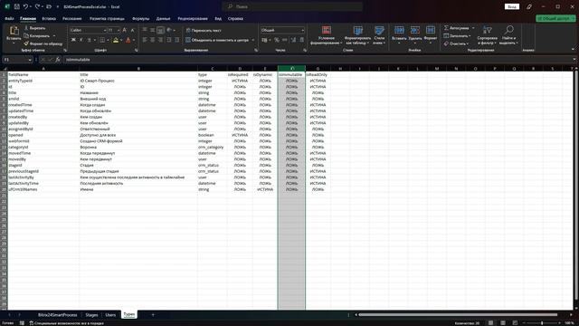Toggle center horizontal alignment button
The width and height of the screenshot is (579, 326).
tap(153, 40)
